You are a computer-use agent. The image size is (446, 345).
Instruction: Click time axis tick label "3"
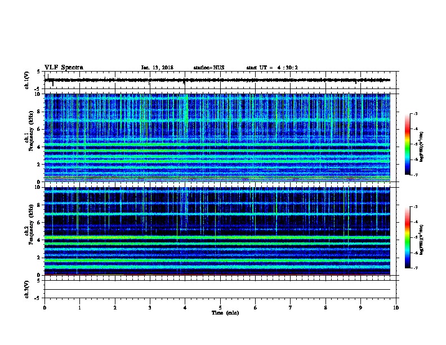[150, 307]
